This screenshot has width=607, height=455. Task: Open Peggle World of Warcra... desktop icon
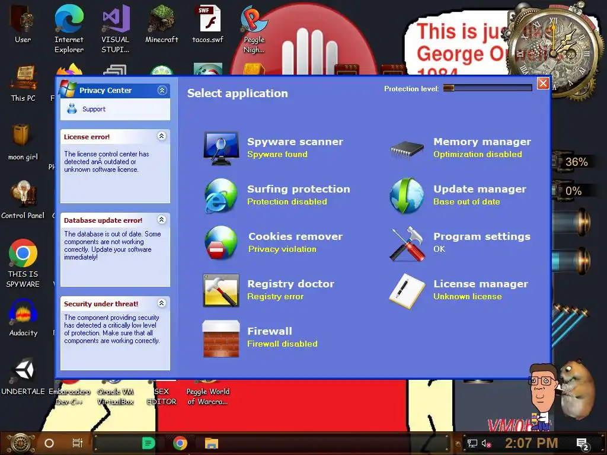point(208,392)
